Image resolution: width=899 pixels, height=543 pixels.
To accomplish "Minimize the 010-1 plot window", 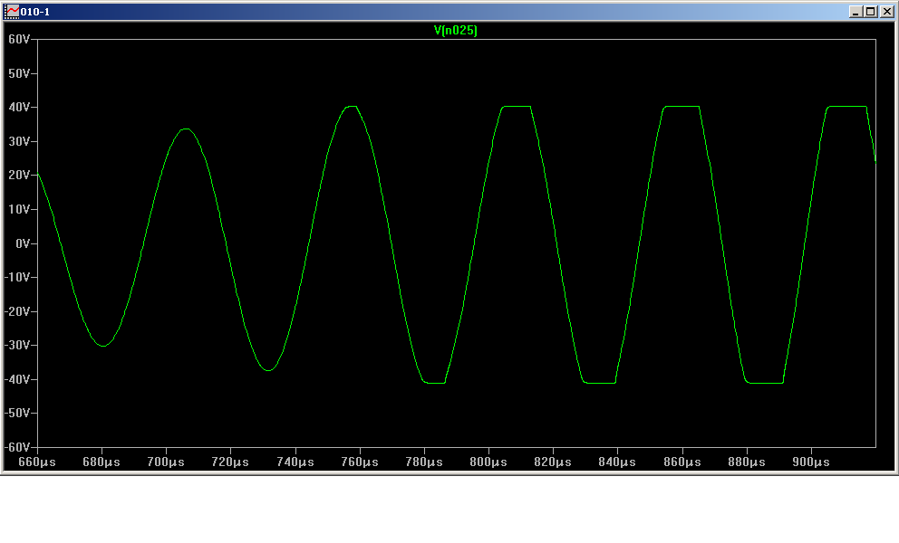I will pos(855,11).
